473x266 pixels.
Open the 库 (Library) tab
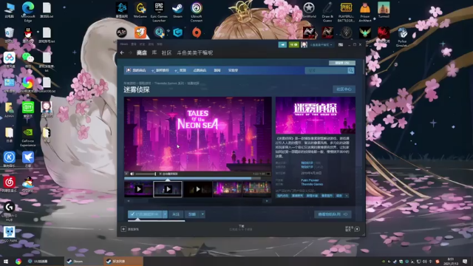[x=154, y=52]
